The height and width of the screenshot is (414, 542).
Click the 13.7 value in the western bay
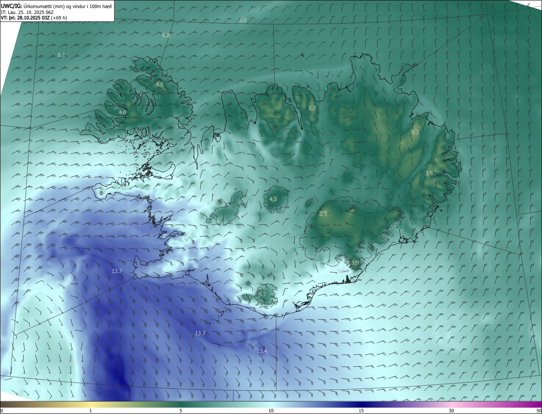pos(117,271)
